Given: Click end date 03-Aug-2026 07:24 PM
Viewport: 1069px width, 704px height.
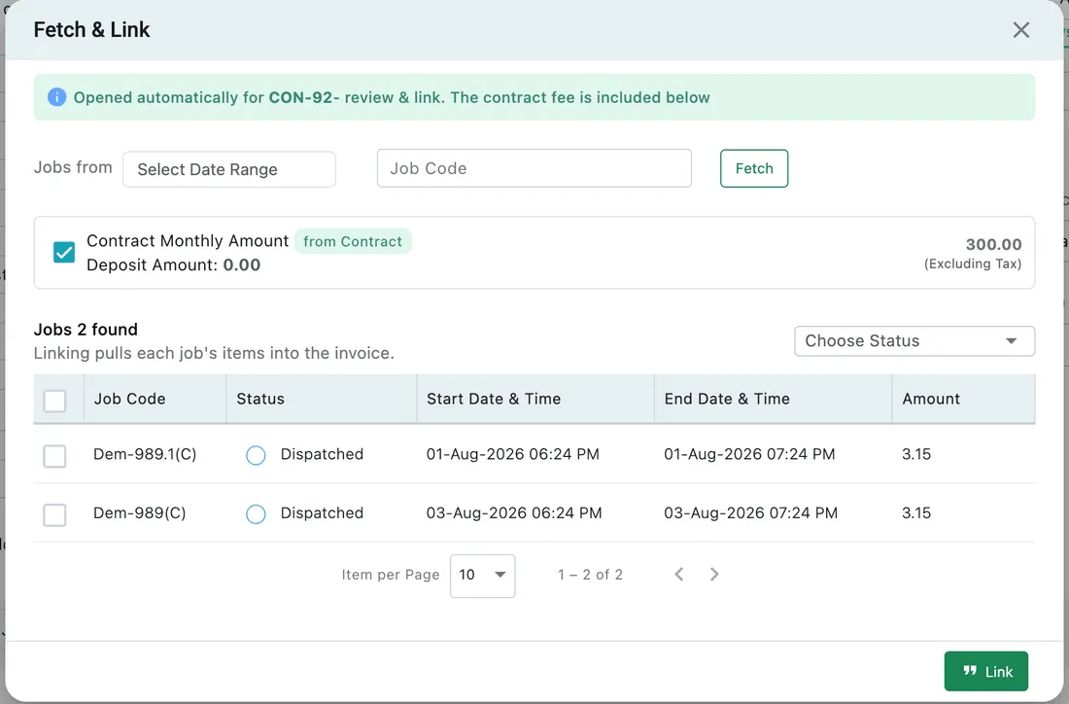Looking at the screenshot, I should [x=750, y=513].
